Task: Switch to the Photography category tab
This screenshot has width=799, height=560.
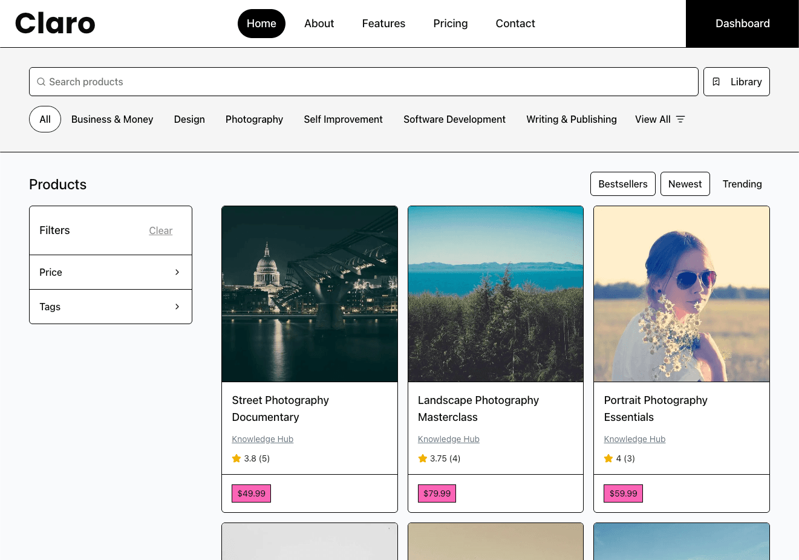Action: 254,119
